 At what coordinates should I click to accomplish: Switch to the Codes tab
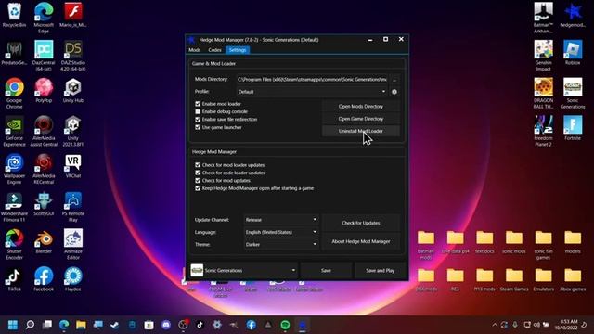point(214,50)
